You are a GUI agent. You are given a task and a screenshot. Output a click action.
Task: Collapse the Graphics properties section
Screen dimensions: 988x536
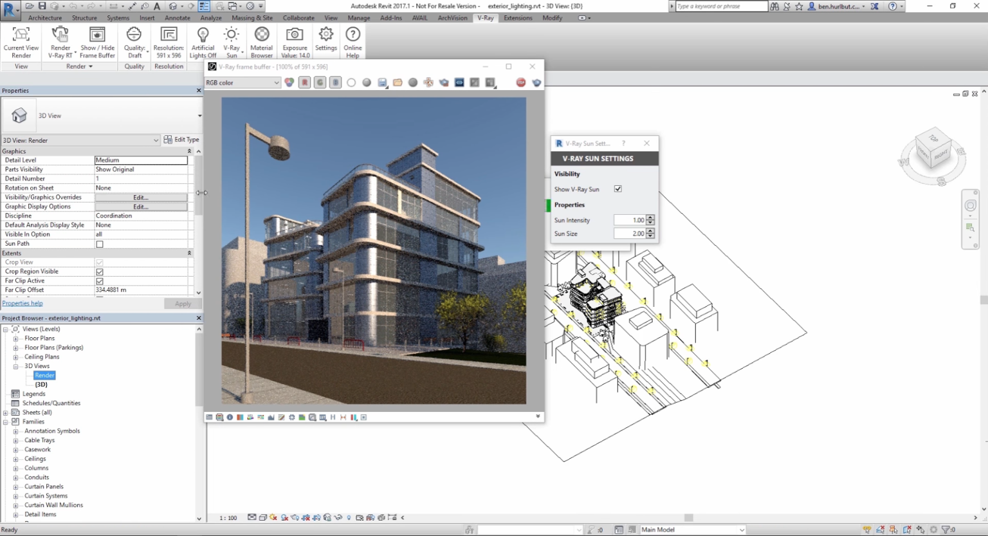pos(189,151)
